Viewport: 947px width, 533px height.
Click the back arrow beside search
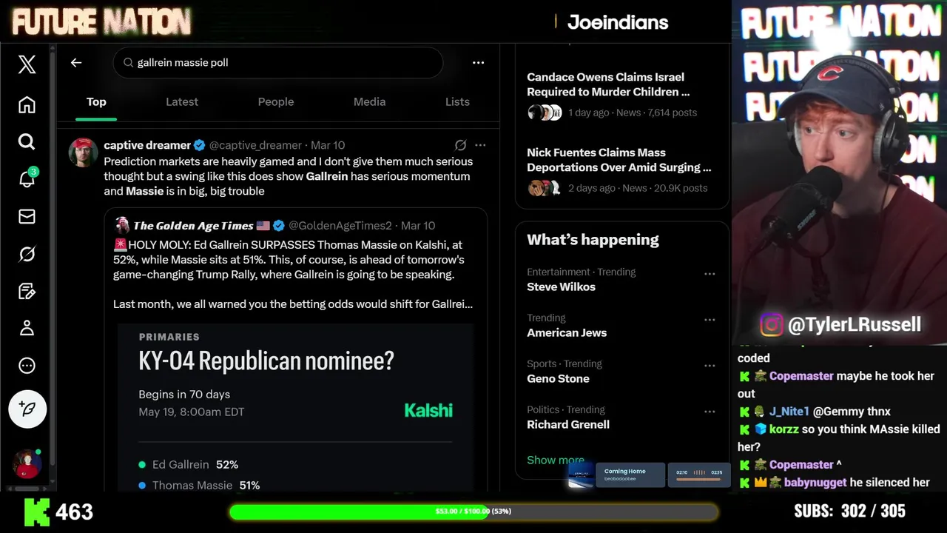click(76, 63)
